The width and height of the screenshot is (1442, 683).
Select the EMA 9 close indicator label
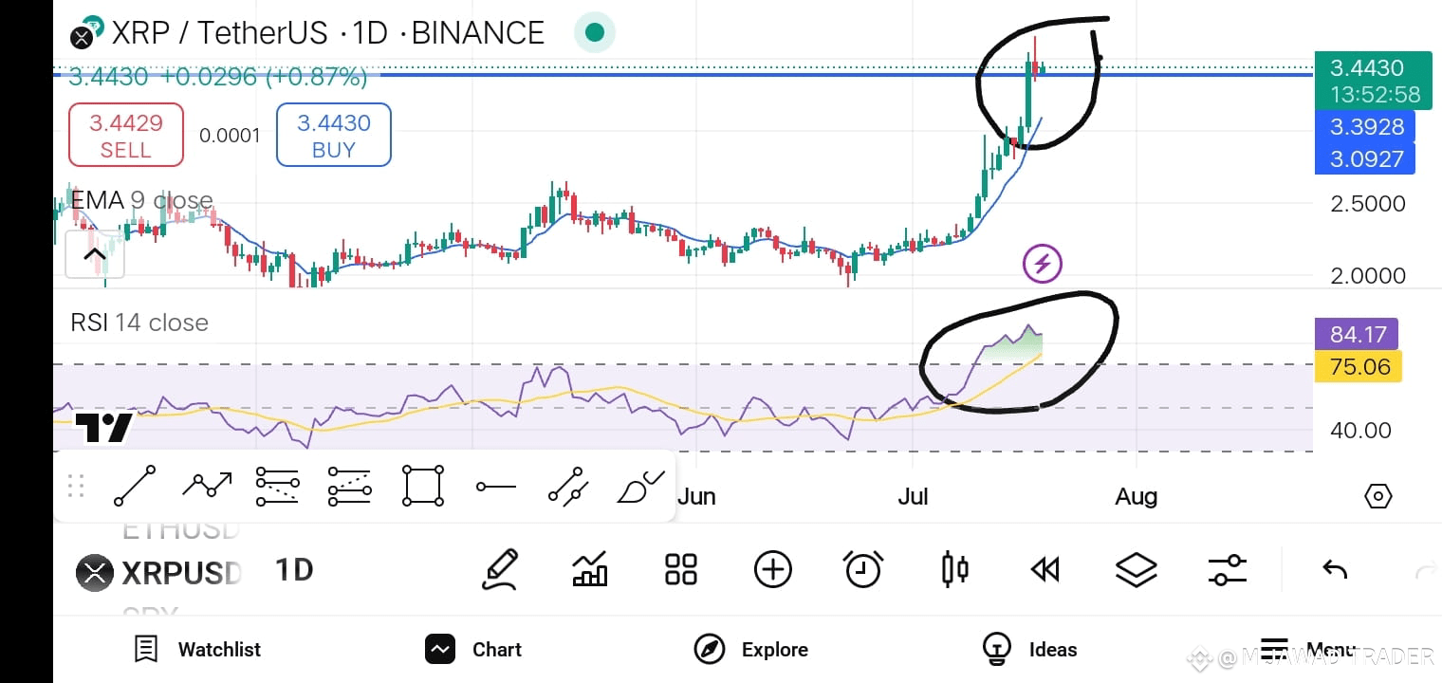[x=141, y=201]
